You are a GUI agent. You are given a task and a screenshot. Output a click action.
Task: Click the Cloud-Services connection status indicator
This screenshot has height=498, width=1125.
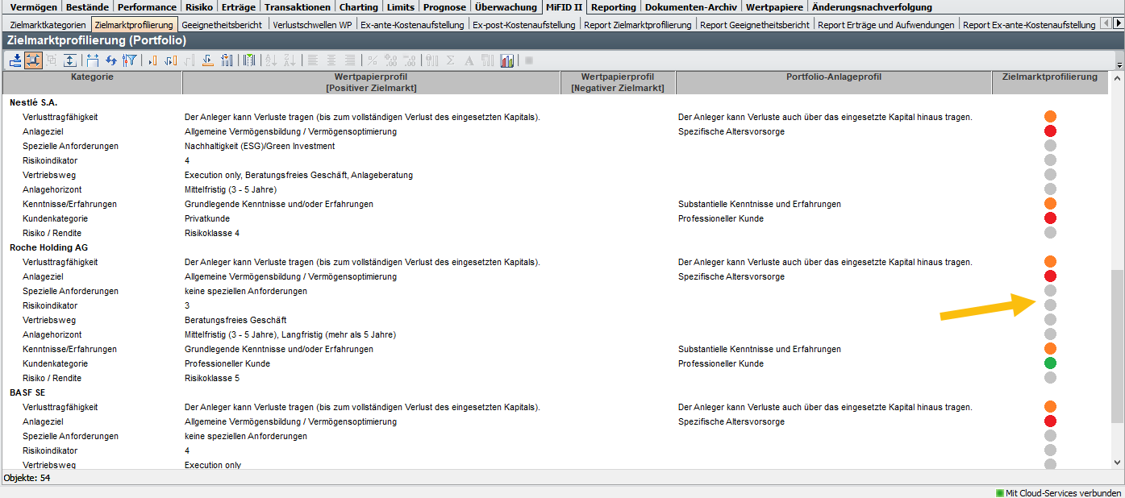pos(1057,492)
